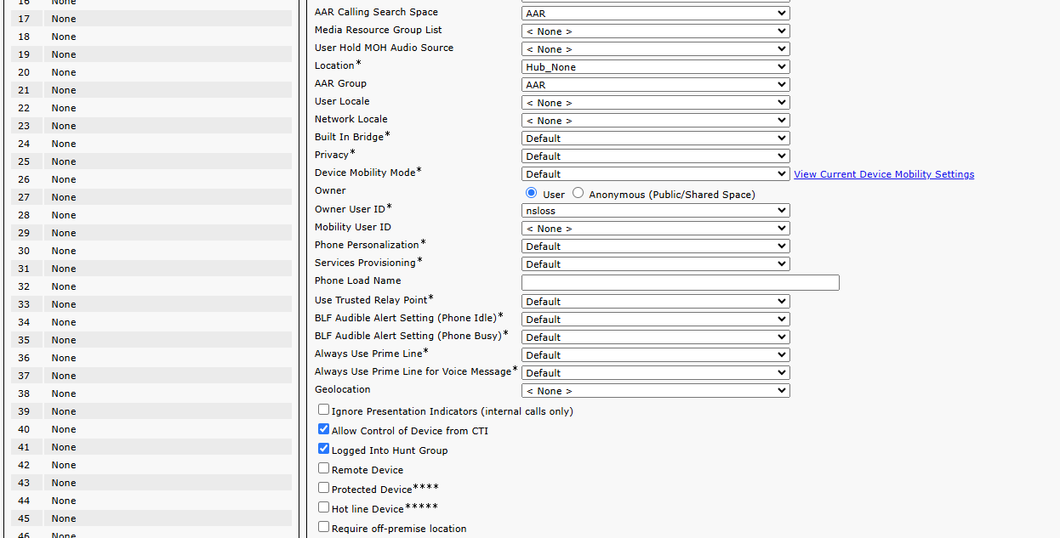Open the Media Resource Group List dropdown
This screenshot has width=1060, height=538.
click(655, 31)
